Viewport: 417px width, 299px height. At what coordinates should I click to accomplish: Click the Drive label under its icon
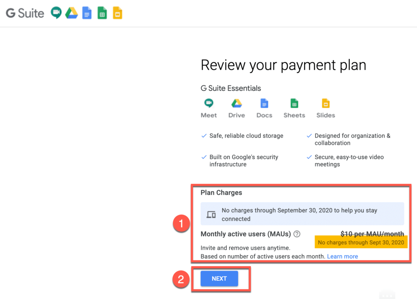[237, 115]
